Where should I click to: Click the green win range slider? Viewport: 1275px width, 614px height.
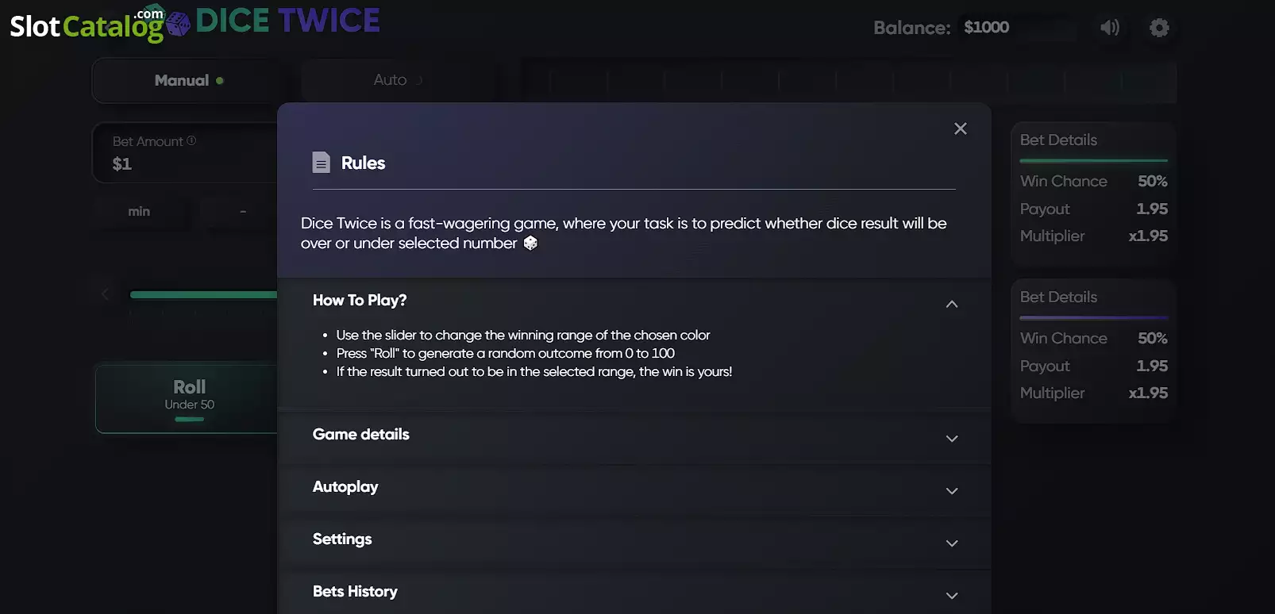(204, 294)
